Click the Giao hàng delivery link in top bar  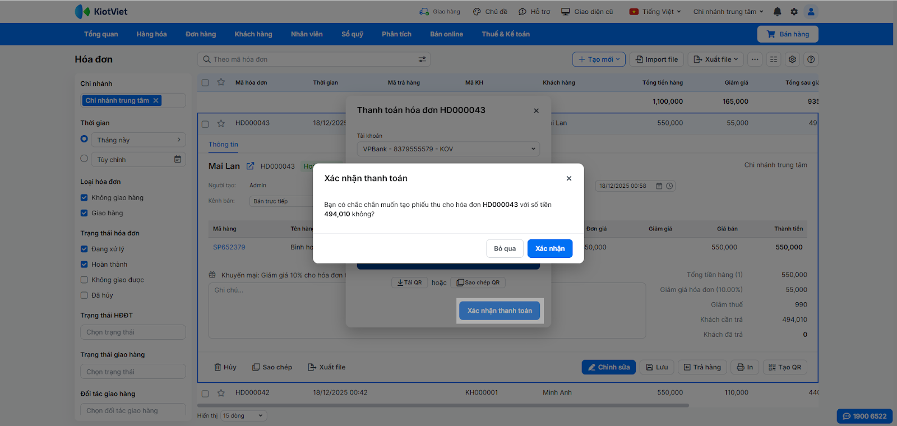tap(440, 12)
